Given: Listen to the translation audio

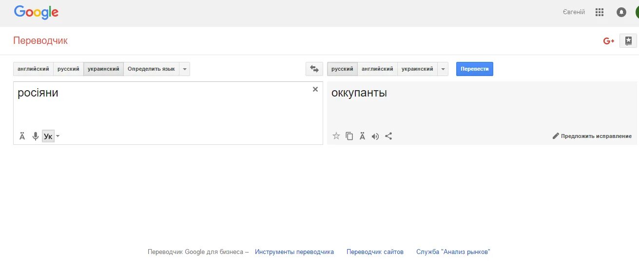Looking at the screenshot, I should click(x=375, y=136).
